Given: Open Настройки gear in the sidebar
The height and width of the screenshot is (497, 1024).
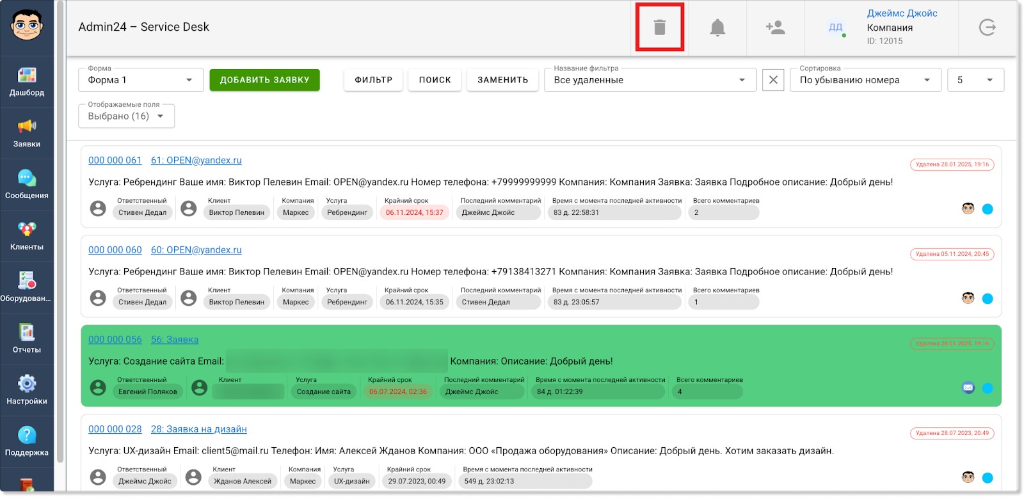Looking at the screenshot, I should (27, 390).
